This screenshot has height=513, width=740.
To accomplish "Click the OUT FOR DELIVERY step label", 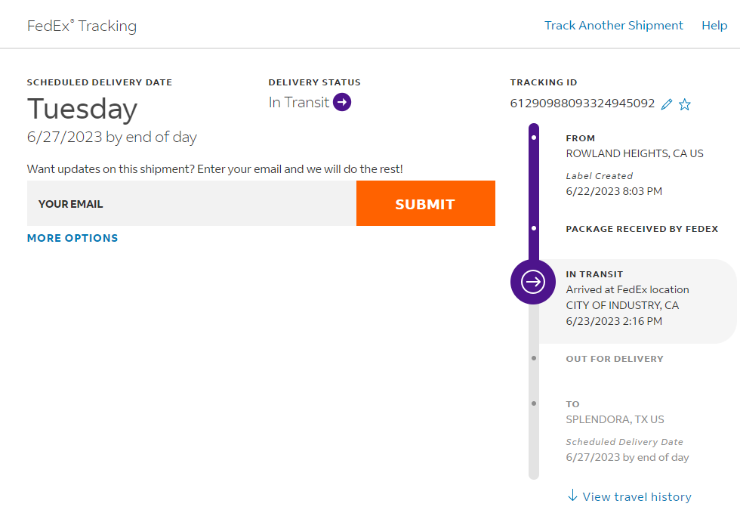I will [x=615, y=359].
